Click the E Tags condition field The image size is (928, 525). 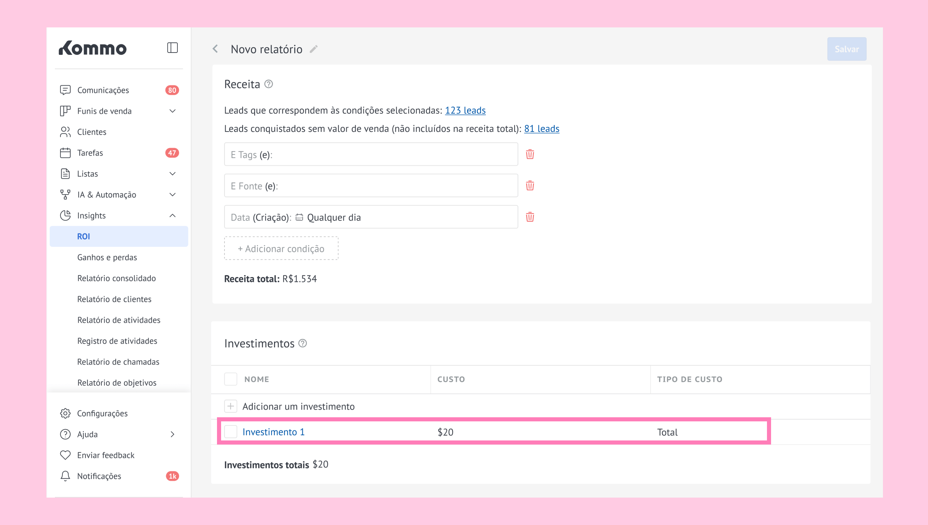click(x=371, y=154)
